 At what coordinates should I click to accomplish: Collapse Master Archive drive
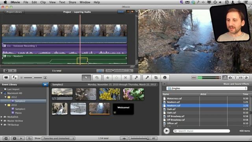[2, 121]
